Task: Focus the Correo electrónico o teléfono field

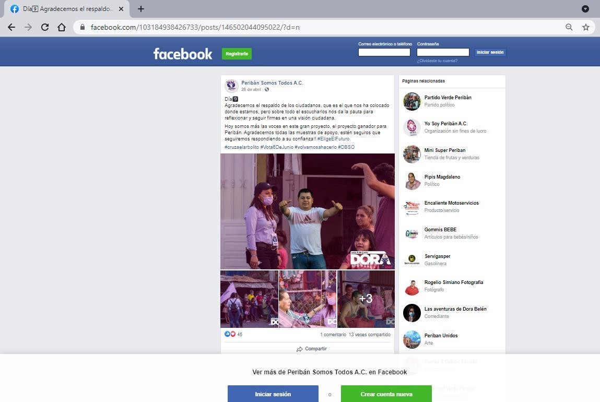Action: pos(384,52)
